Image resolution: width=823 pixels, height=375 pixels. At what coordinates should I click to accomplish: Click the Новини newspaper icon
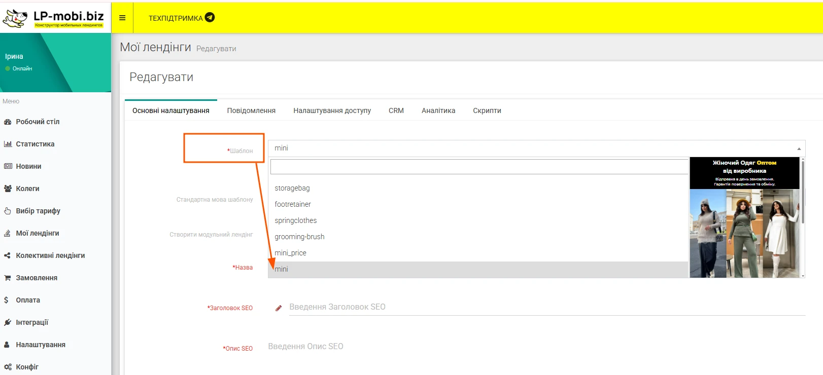click(8, 166)
